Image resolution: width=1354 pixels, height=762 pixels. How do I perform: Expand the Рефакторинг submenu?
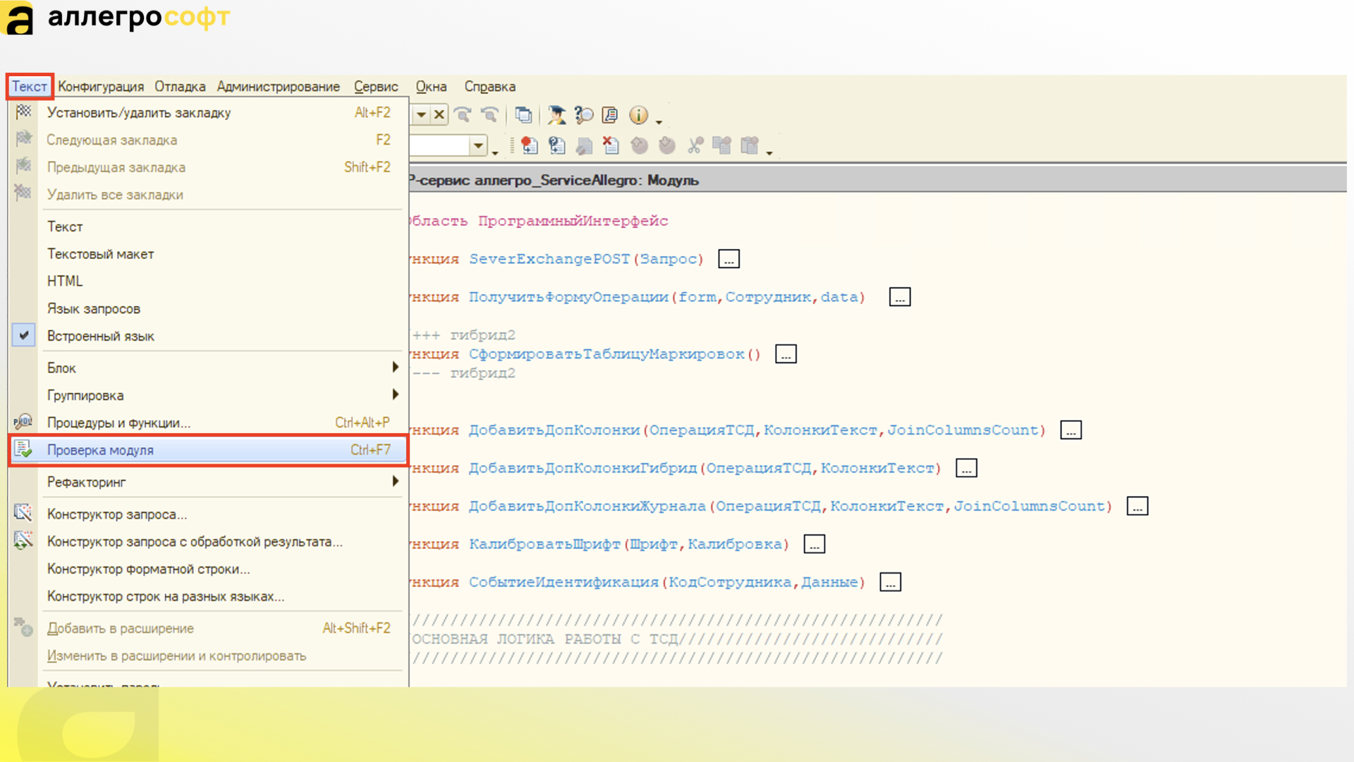(x=208, y=482)
